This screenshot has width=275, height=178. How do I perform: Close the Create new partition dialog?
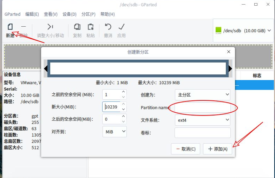tap(229, 52)
